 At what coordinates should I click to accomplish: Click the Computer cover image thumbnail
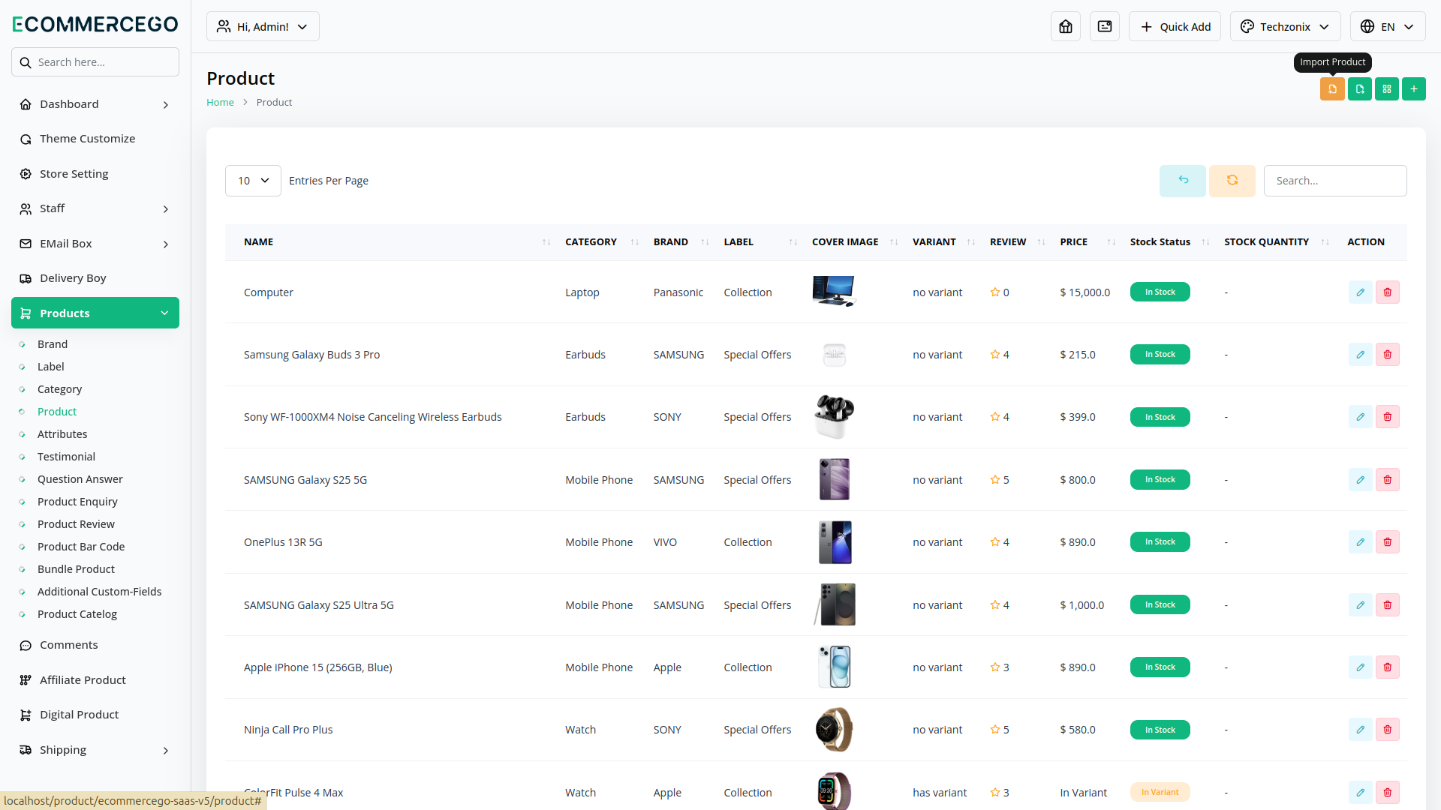click(x=834, y=292)
